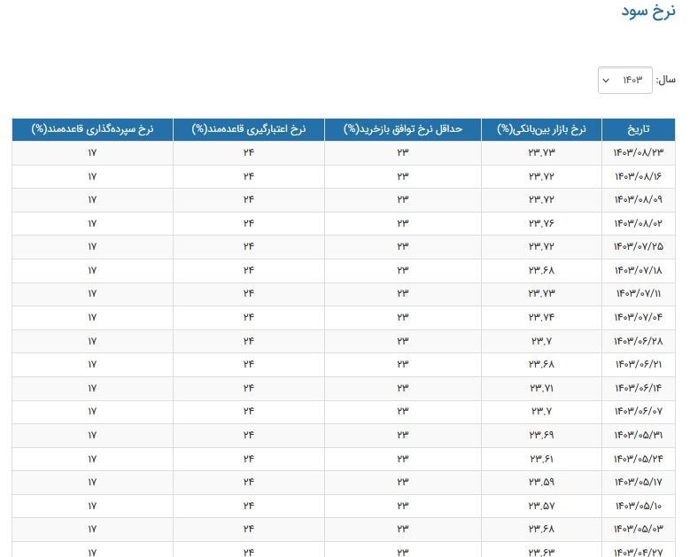
Task: Click the نرخ سود page heading
Action: 649,12
